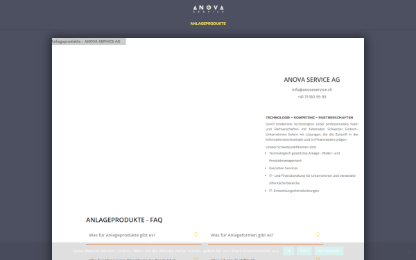Click lightbulb icon beside 'Was für Anlageformen gibt es?'

[x=318, y=234]
